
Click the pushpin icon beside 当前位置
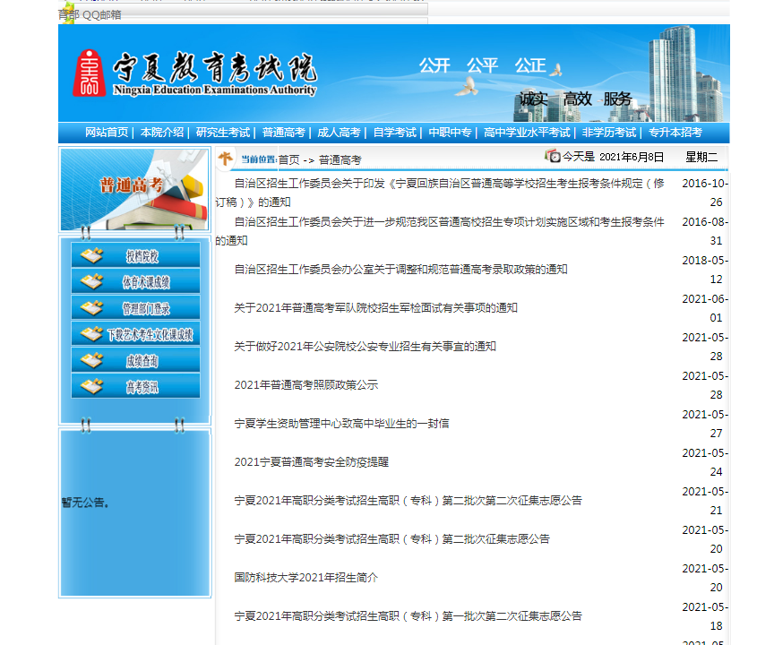(x=225, y=159)
